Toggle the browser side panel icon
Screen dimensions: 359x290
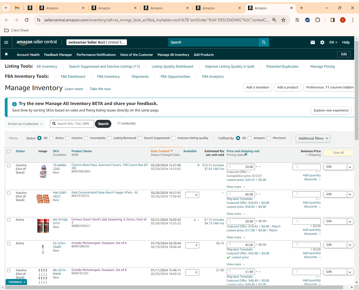coord(333,20)
